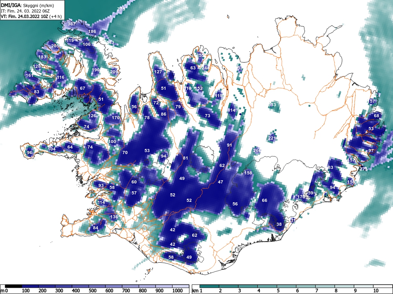Click the 47 visibility value on the map
Screen dimensions: 393x294
tap(220, 182)
